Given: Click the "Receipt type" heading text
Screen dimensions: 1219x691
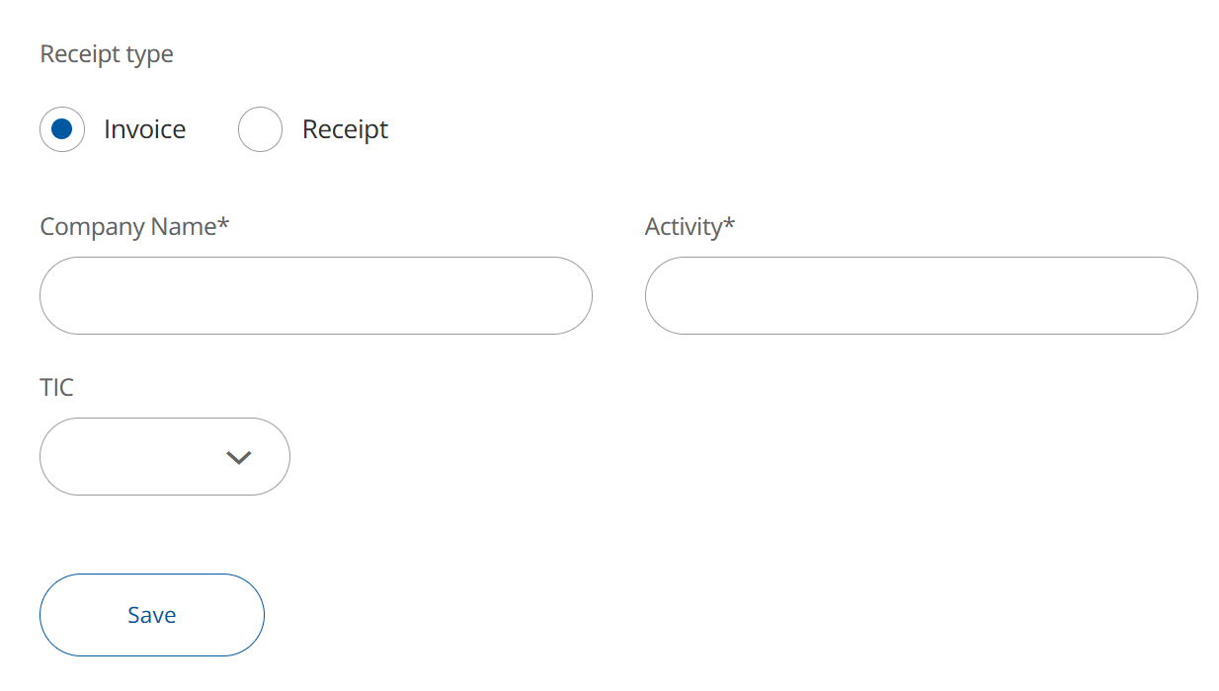Looking at the screenshot, I should click(x=107, y=54).
